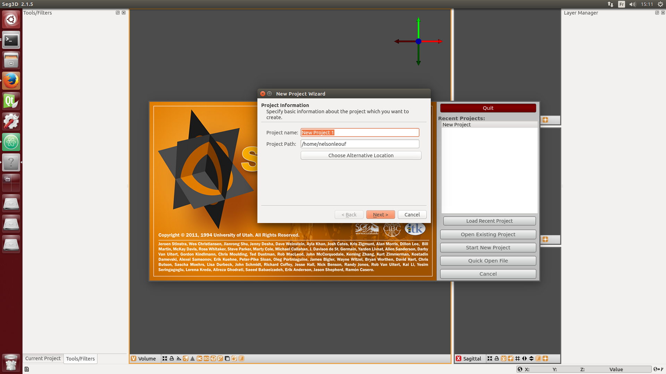
Task: Click the status bar message log icon
Action: pyautogui.click(x=27, y=369)
